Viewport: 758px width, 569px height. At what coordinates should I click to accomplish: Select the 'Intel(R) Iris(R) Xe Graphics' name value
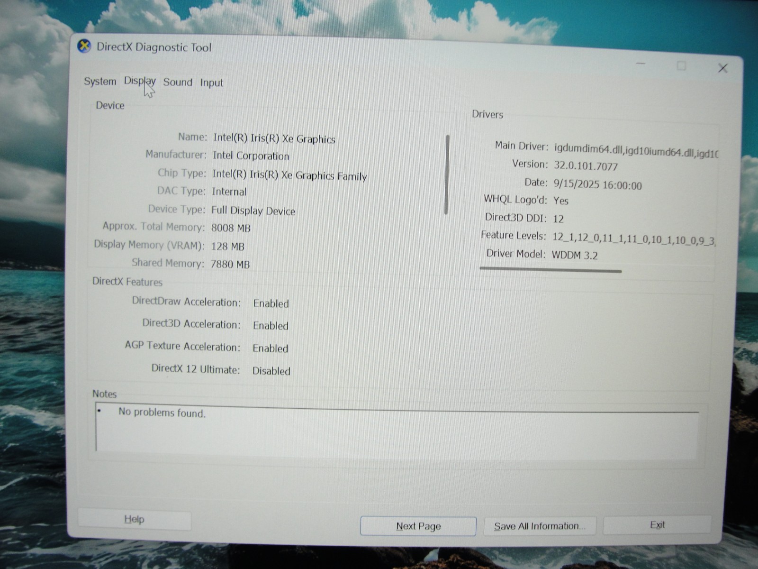point(274,138)
